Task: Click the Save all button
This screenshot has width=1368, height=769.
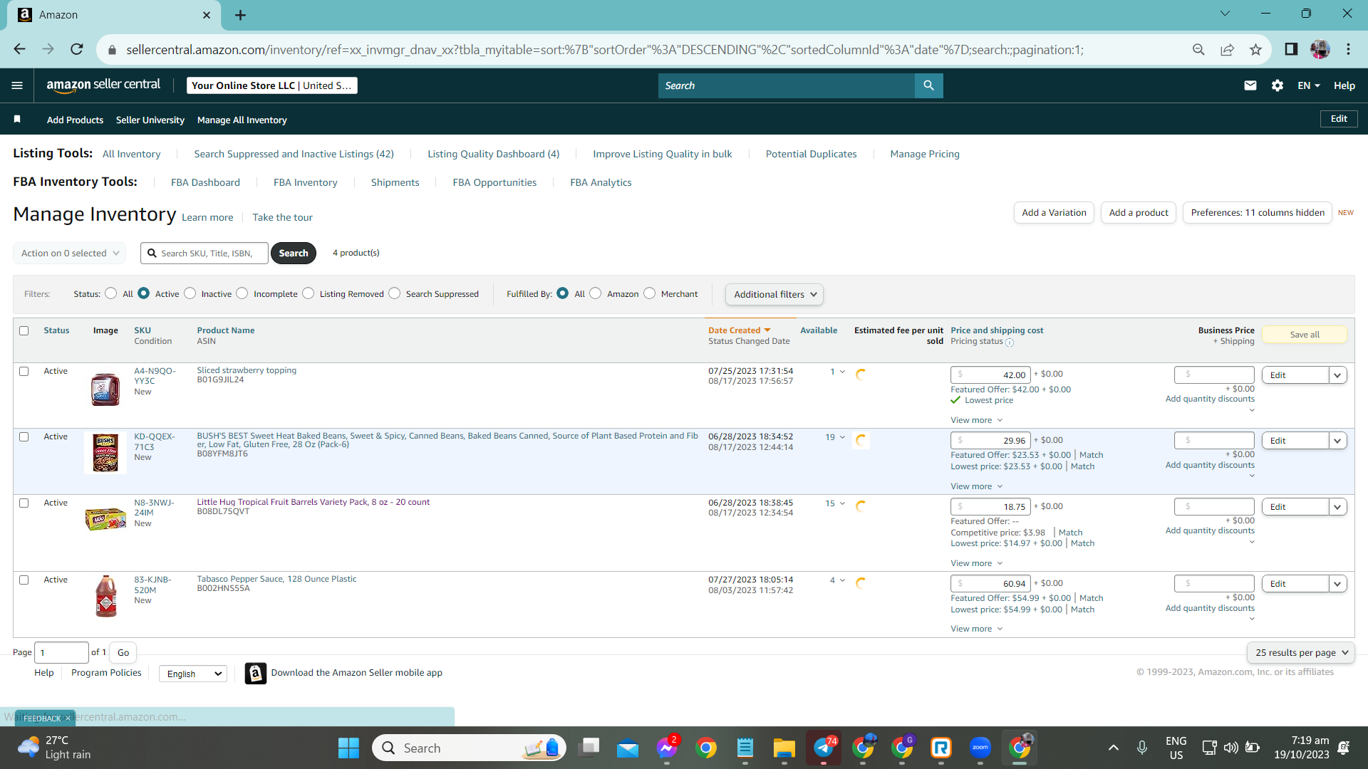Action: click(x=1305, y=335)
